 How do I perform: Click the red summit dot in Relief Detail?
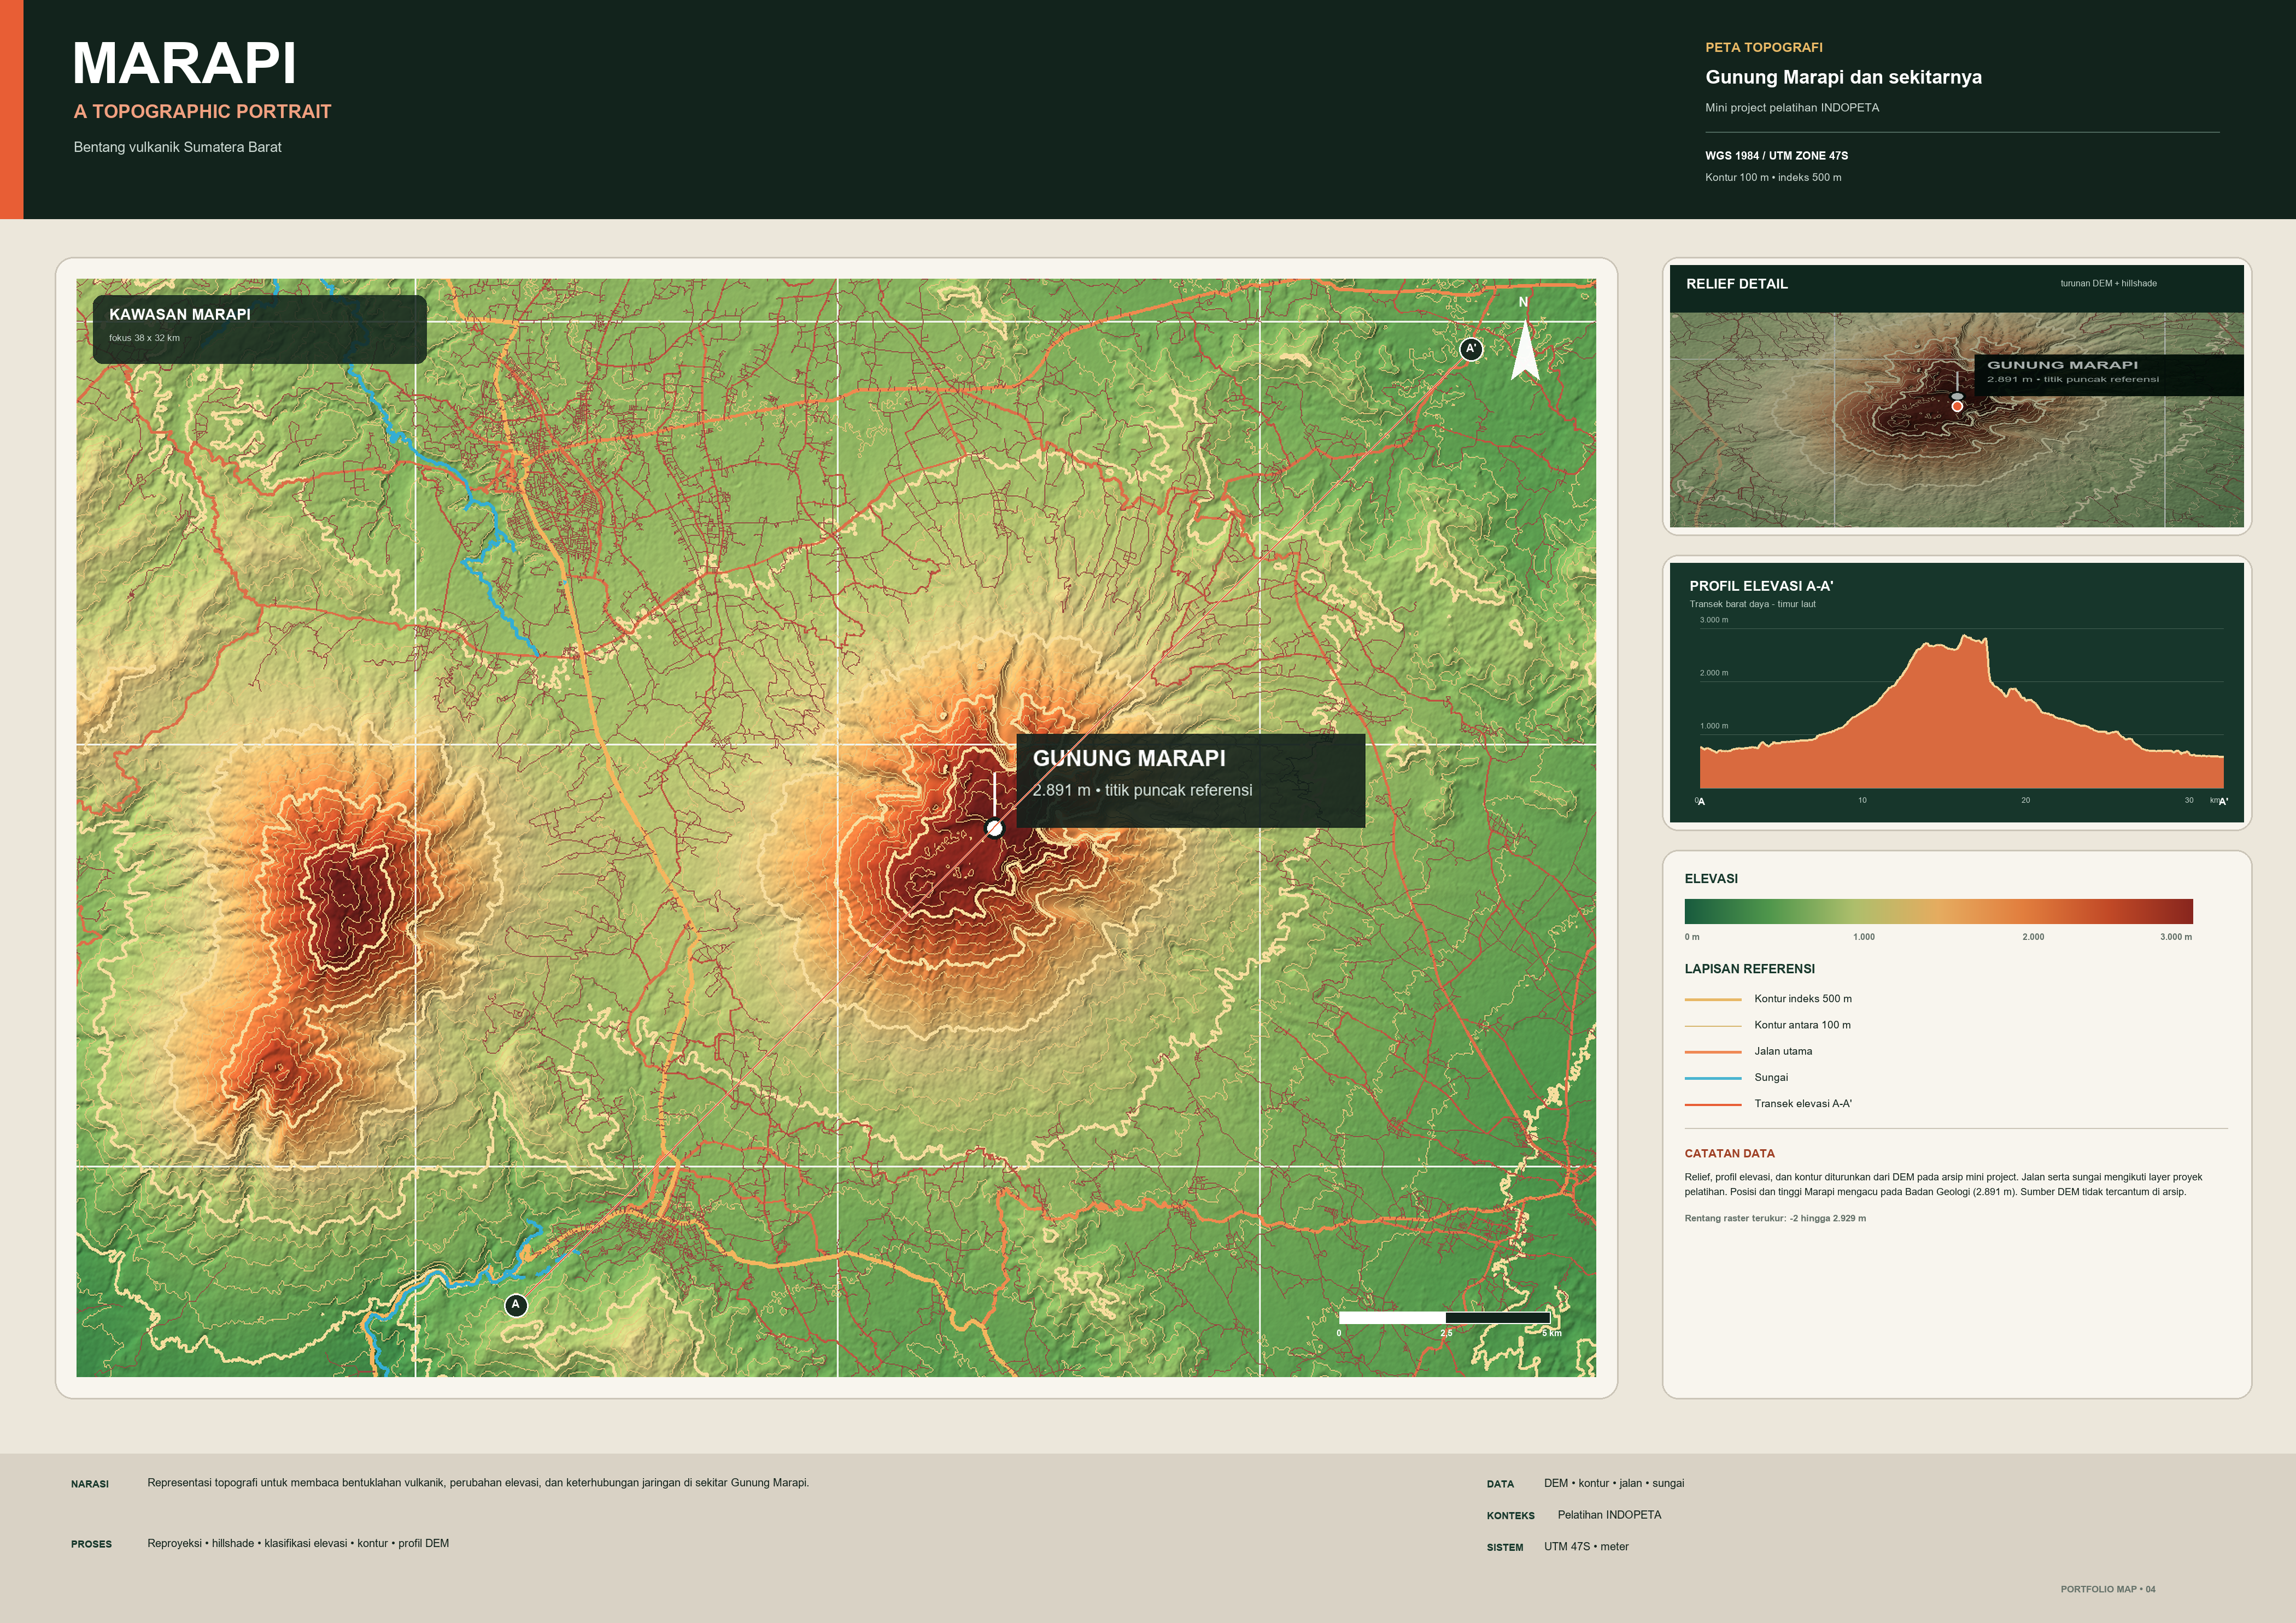click(x=1957, y=405)
